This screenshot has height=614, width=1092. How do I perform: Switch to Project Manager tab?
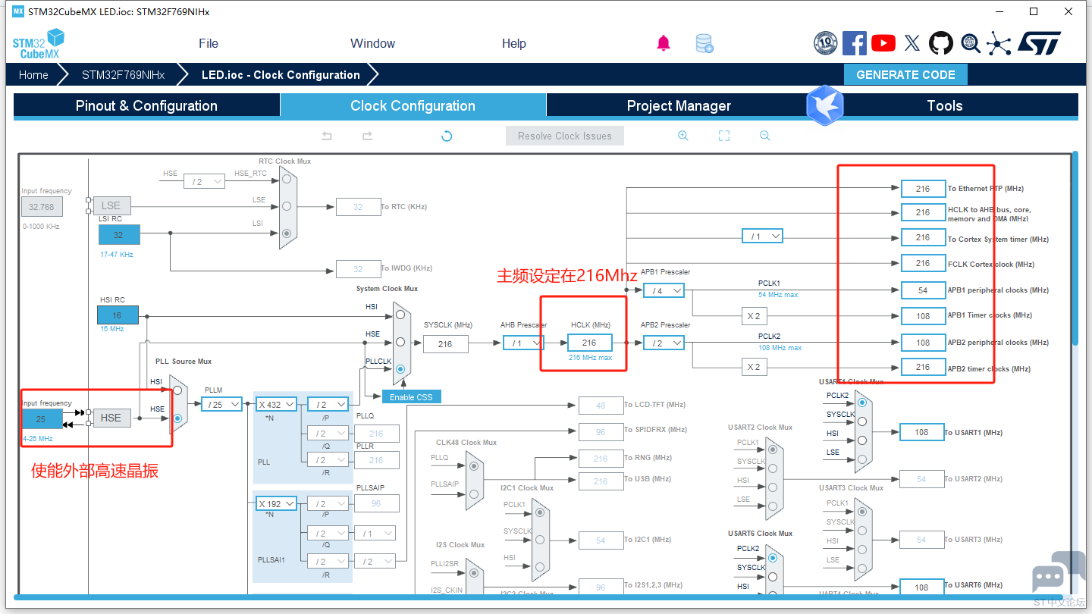679,105
